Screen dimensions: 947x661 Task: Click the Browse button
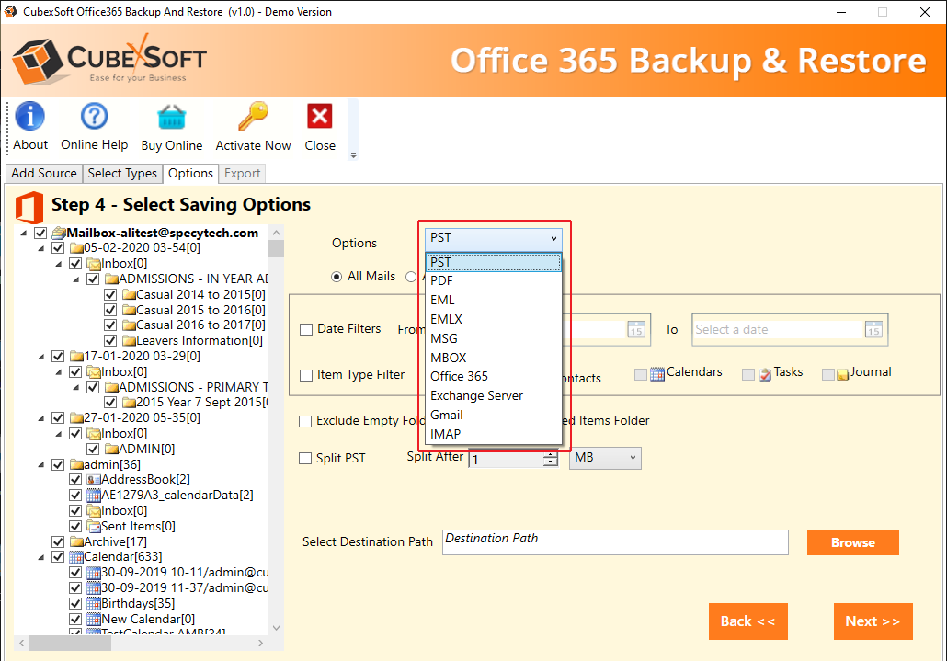853,542
